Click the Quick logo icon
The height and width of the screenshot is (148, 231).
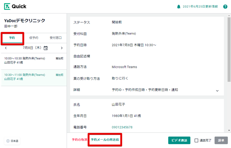coord(8,6)
